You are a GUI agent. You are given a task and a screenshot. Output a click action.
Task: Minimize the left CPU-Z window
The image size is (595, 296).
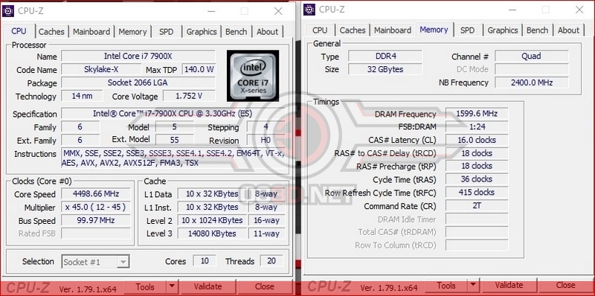point(211,11)
